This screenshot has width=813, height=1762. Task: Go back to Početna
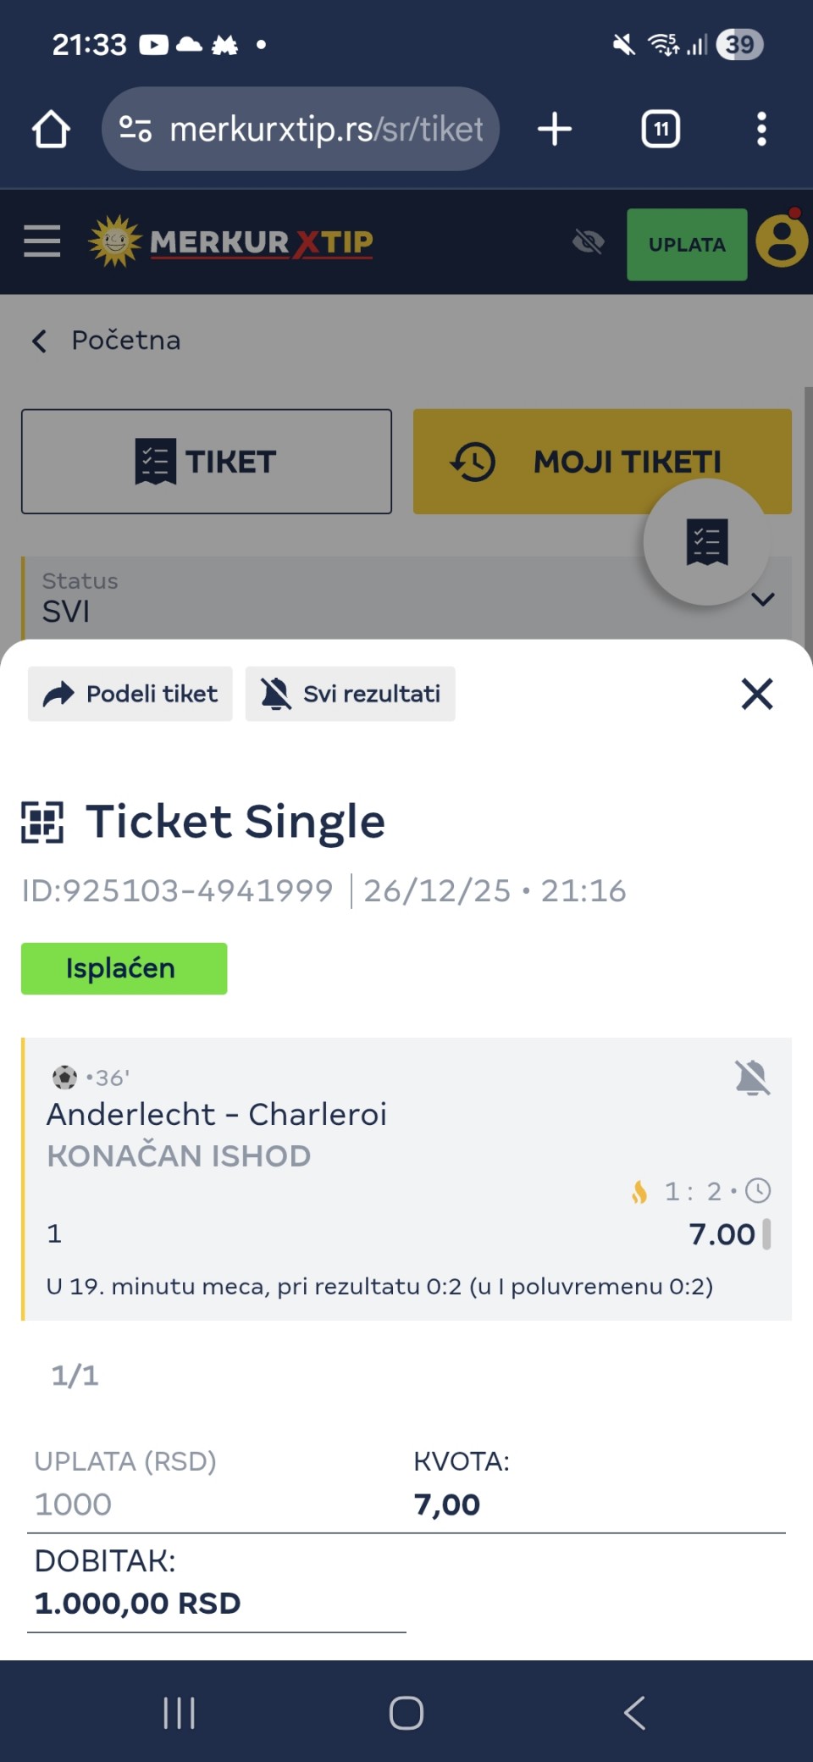click(107, 341)
